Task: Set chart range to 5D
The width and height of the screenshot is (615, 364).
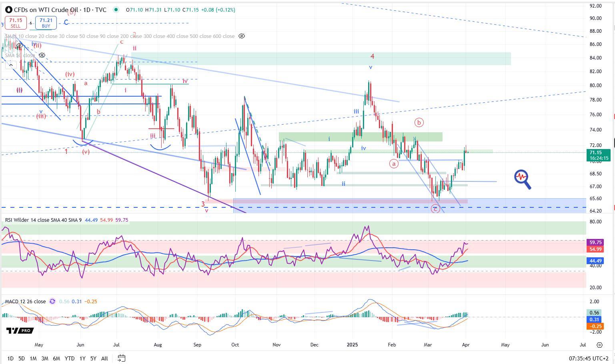Action: (22, 358)
